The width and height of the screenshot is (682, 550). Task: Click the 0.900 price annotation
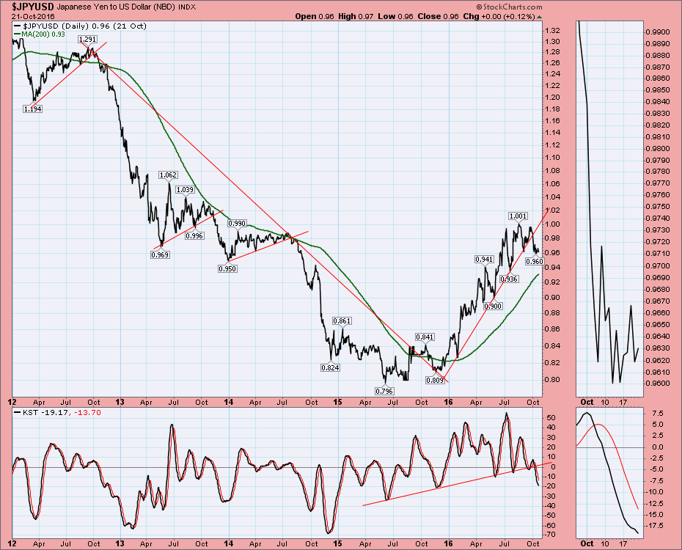[494, 307]
